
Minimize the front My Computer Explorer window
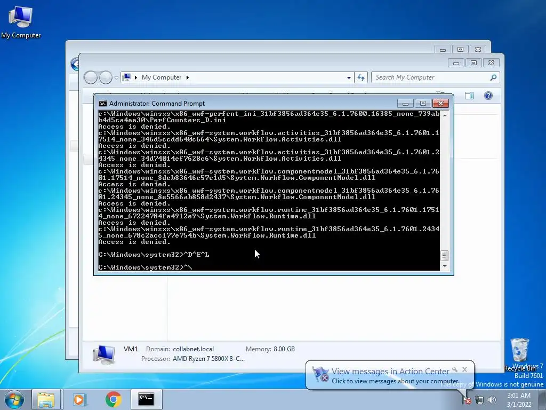456,63
